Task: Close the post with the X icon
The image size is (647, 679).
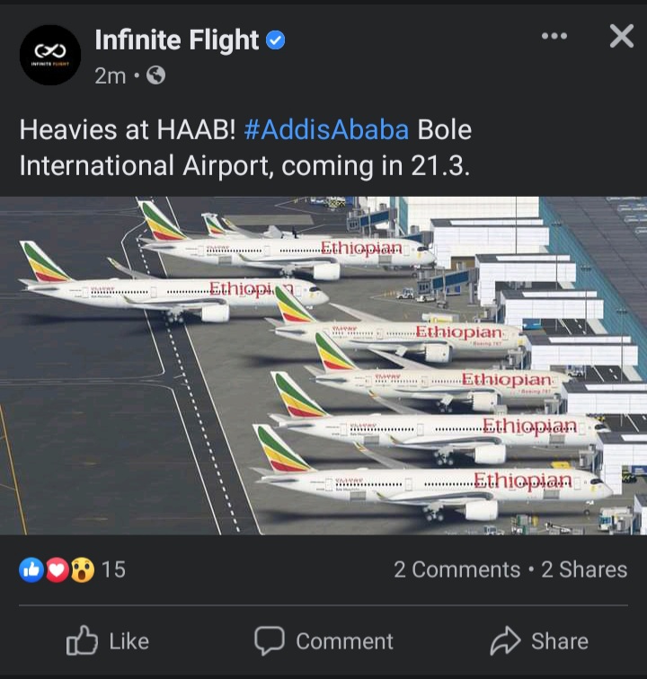Action: click(622, 36)
